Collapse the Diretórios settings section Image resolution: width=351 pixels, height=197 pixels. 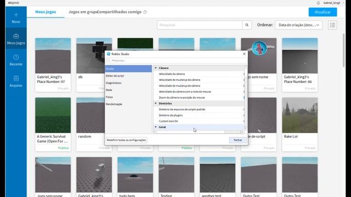[x=156, y=103]
